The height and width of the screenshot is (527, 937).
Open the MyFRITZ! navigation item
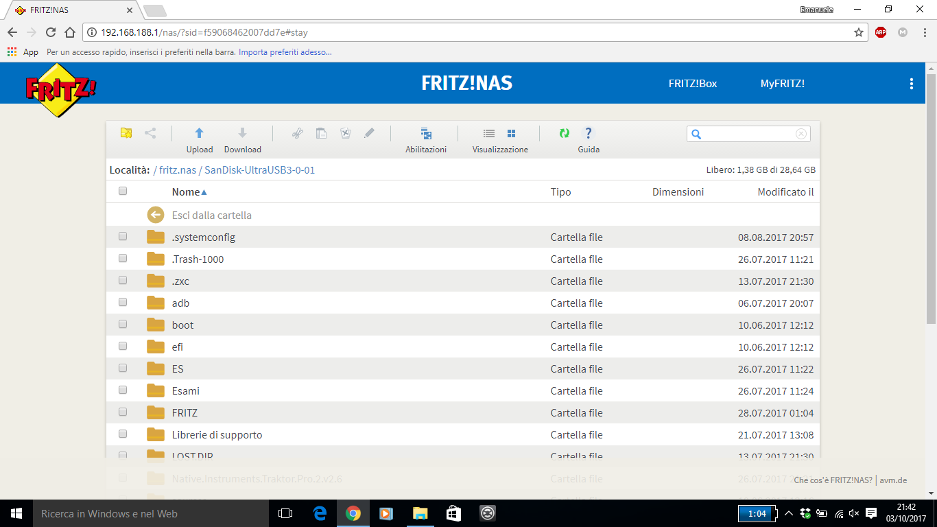tap(783, 84)
